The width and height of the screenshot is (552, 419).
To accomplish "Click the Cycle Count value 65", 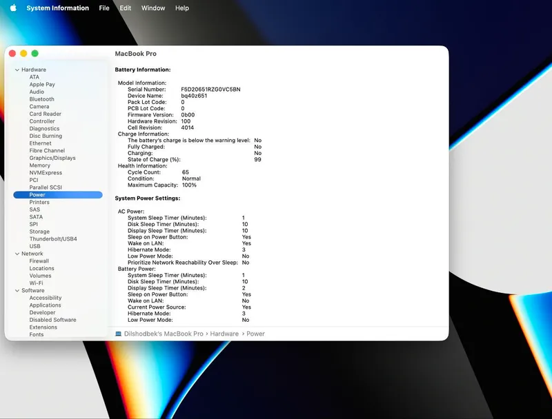I will [x=186, y=172].
